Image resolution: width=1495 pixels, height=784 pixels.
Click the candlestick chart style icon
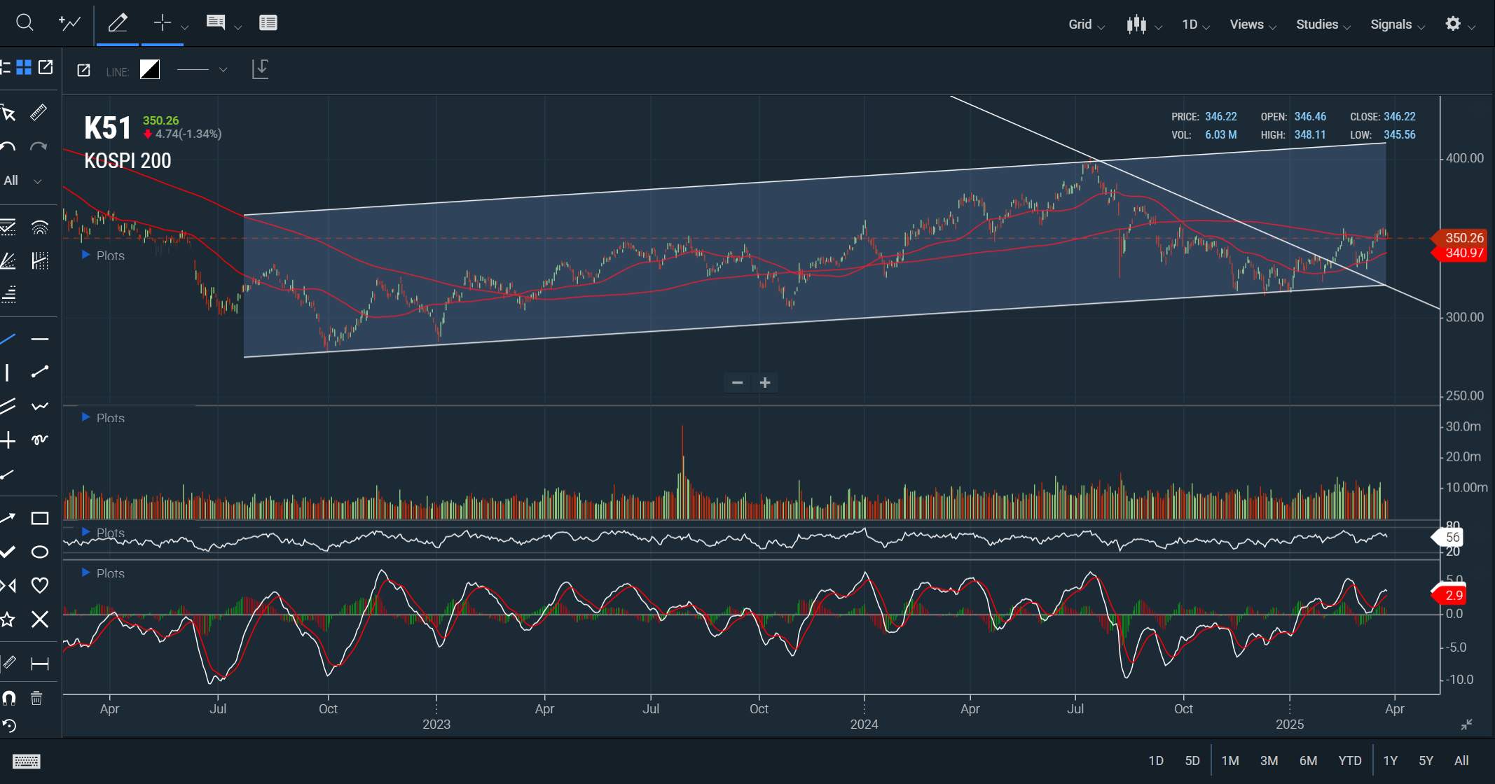coord(1136,24)
